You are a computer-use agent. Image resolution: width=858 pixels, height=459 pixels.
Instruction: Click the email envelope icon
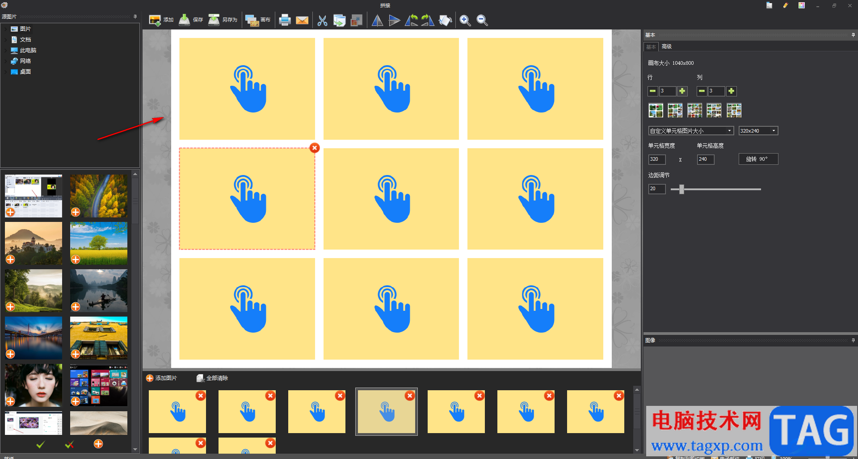click(302, 20)
